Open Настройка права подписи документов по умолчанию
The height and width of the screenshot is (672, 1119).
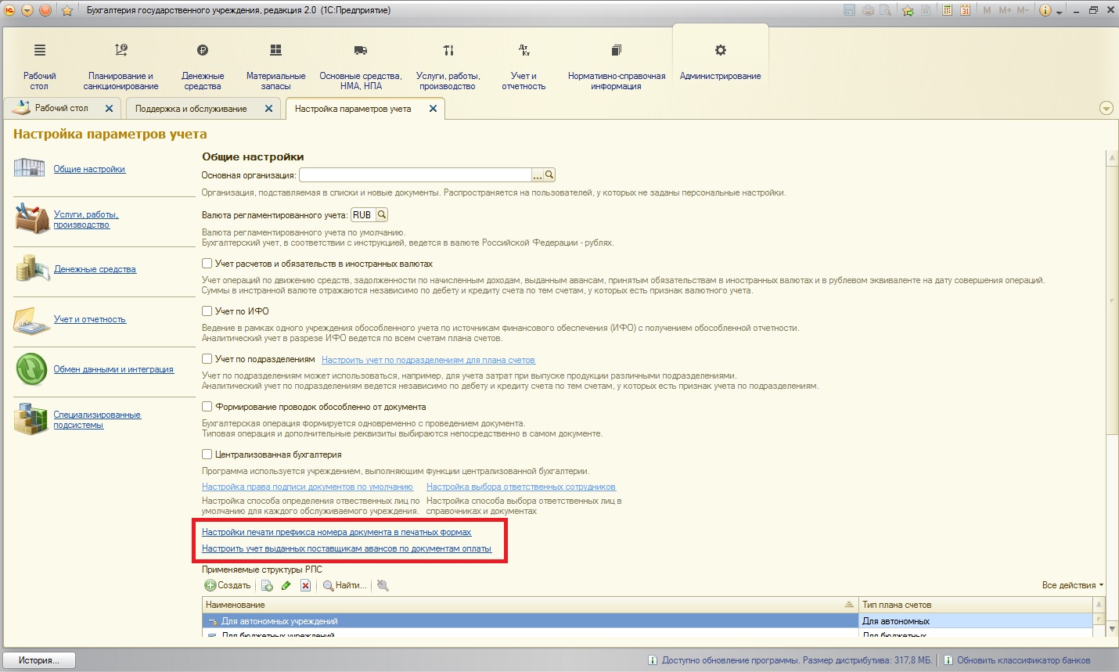(307, 487)
